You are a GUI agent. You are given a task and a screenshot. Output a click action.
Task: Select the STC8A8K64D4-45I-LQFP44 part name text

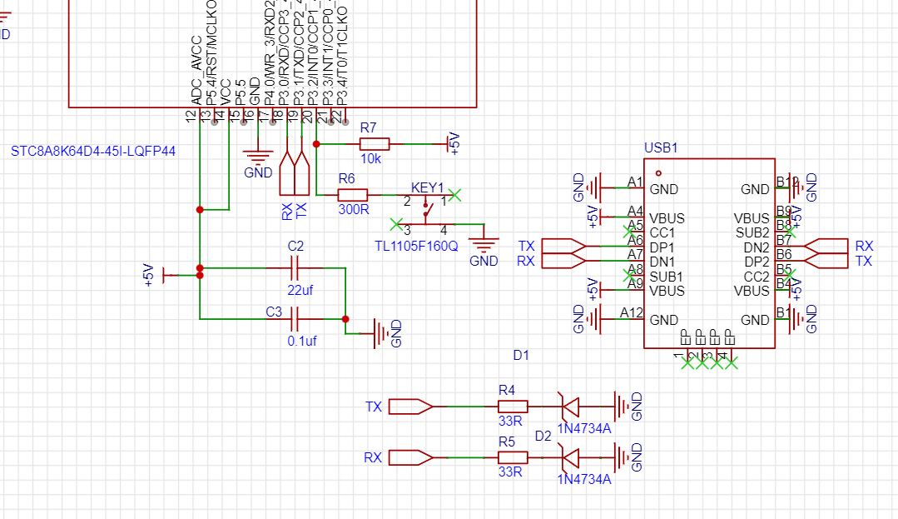[x=93, y=152]
